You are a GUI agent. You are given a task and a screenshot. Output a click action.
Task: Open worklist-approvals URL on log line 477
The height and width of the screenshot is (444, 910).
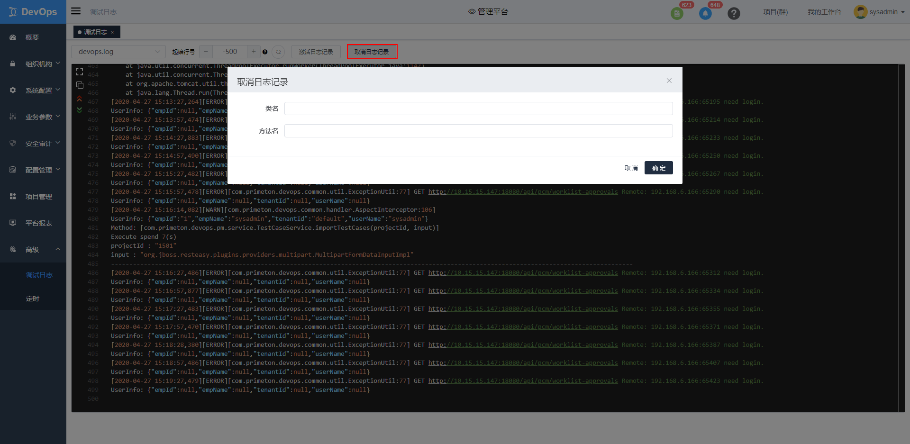pyautogui.click(x=523, y=192)
